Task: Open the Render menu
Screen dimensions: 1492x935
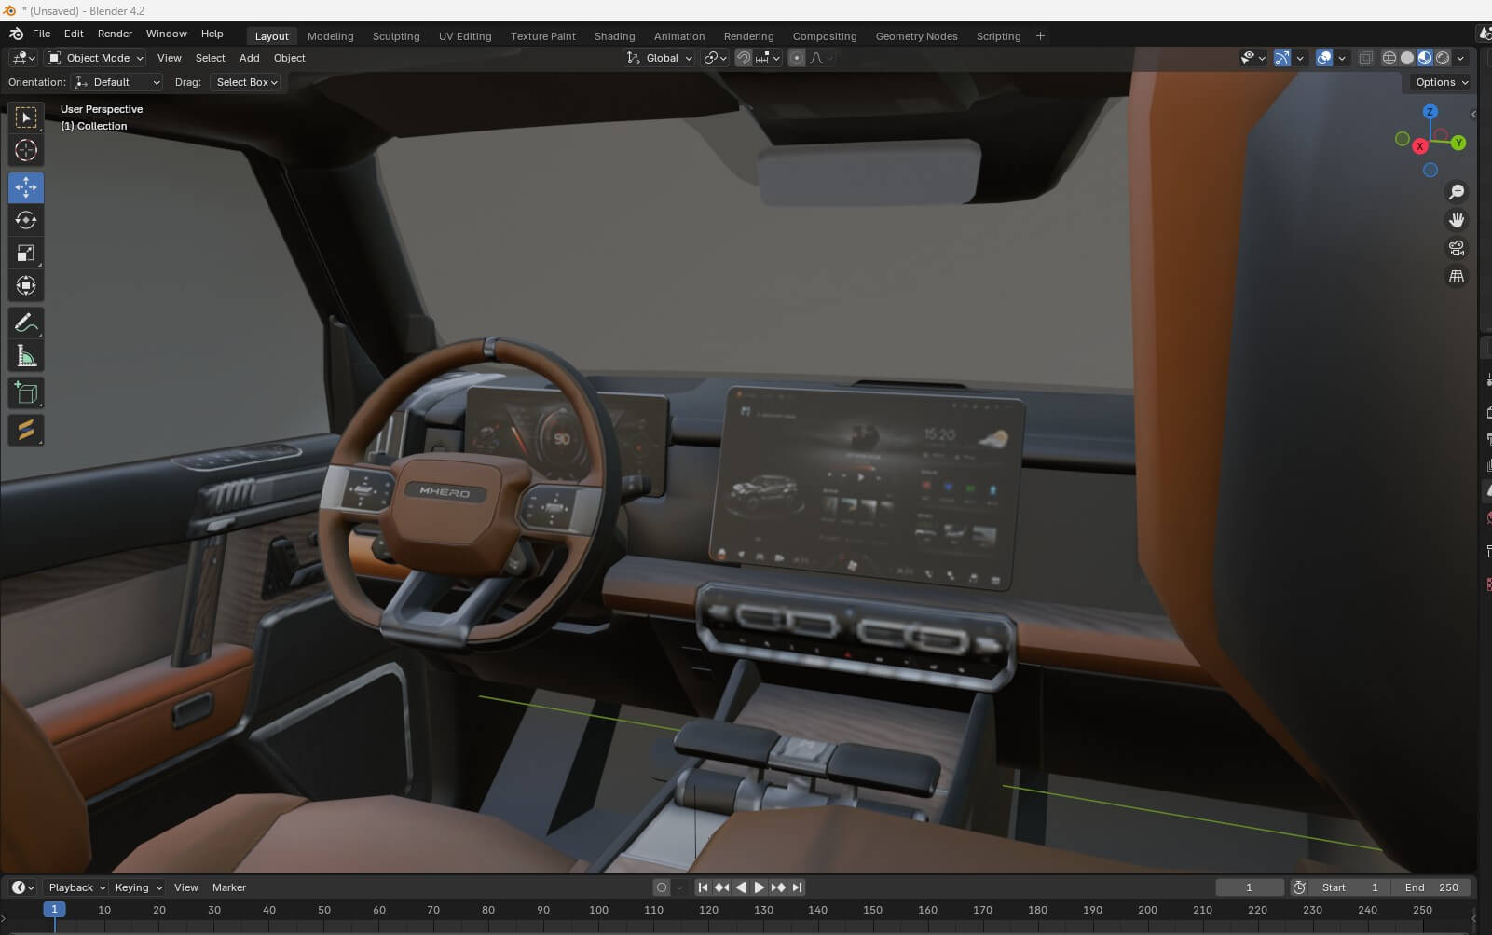Action: pos(115,34)
